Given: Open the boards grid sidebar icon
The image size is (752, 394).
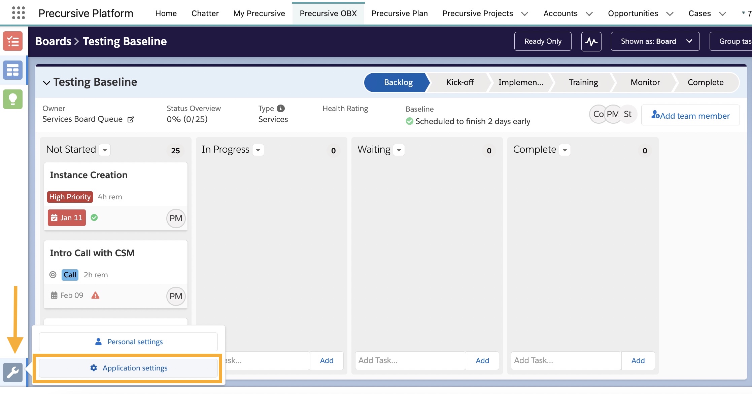Looking at the screenshot, I should click(13, 70).
